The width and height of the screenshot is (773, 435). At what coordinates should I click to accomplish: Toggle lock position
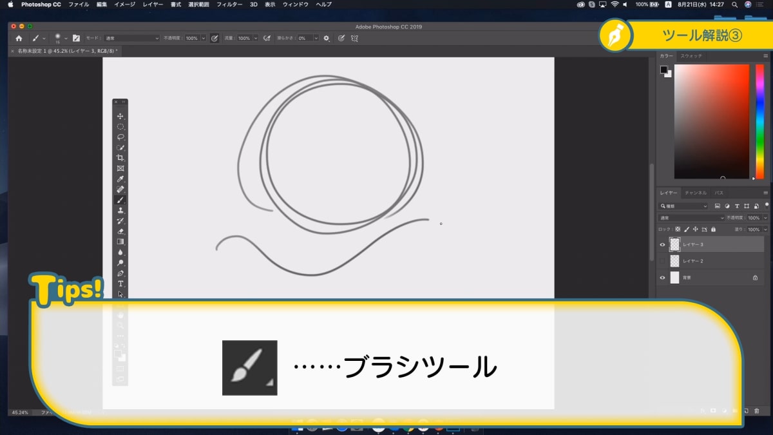click(x=696, y=229)
